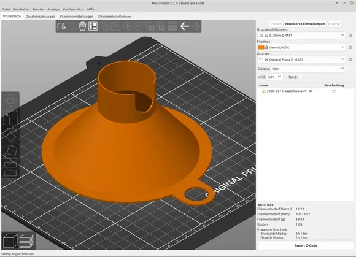Click the orange filament color swatch

click(x=261, y=47)
